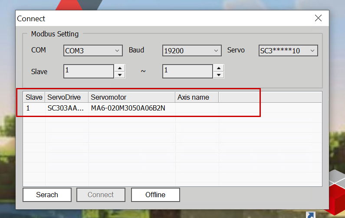This screenshot has height=218, width=345.
Task: Click the desktop shortcut arrow icon
Action: [310, 215]
